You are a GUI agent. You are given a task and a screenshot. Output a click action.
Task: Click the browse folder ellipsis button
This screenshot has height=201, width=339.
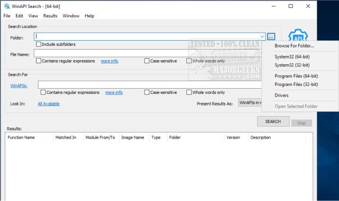[x=271, y=36]
